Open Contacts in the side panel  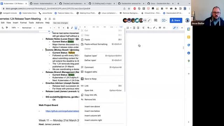coord(189,53)
